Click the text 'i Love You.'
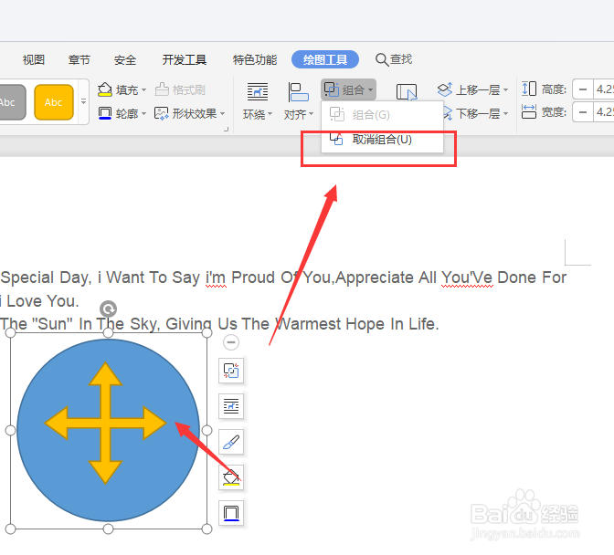The image size is (614, 555). [39, 301]
